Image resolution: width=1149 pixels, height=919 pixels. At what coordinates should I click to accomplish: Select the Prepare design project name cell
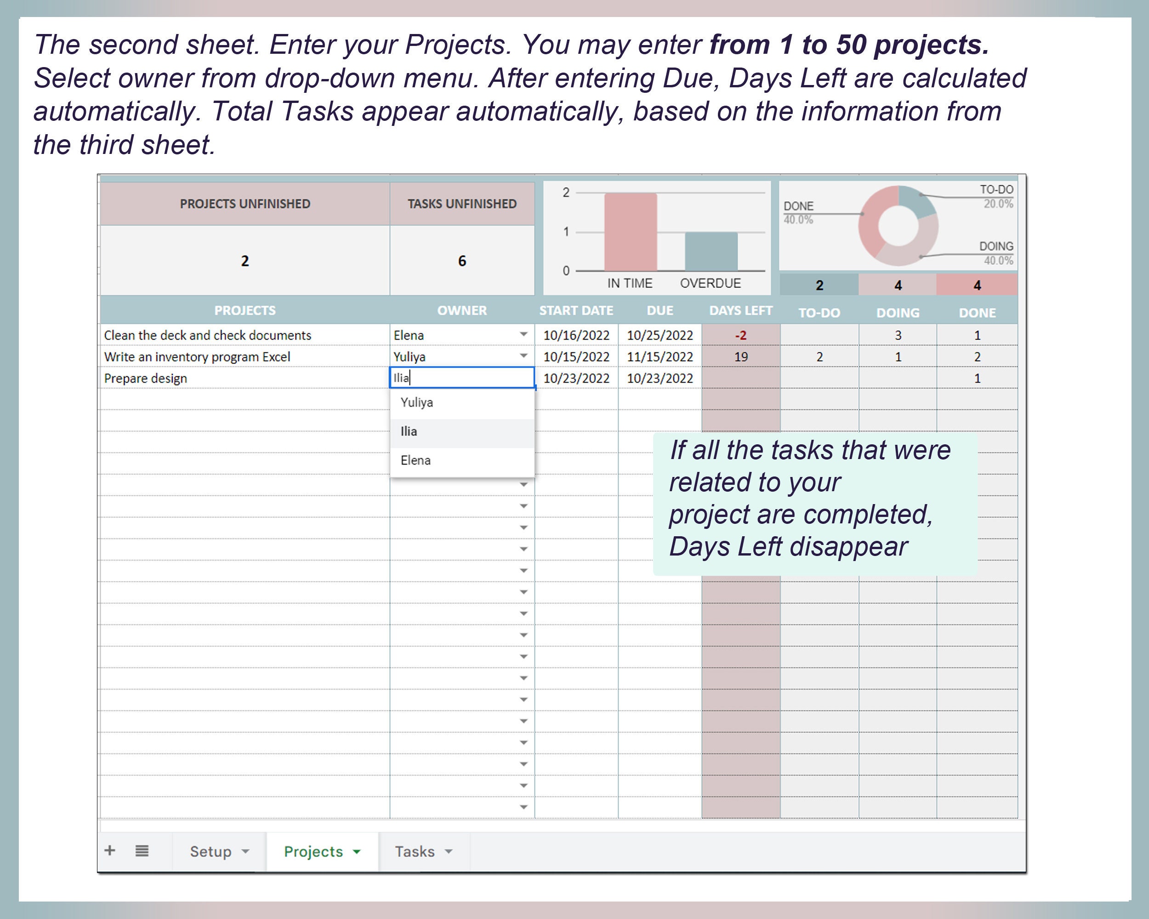[x=146, y=378]
